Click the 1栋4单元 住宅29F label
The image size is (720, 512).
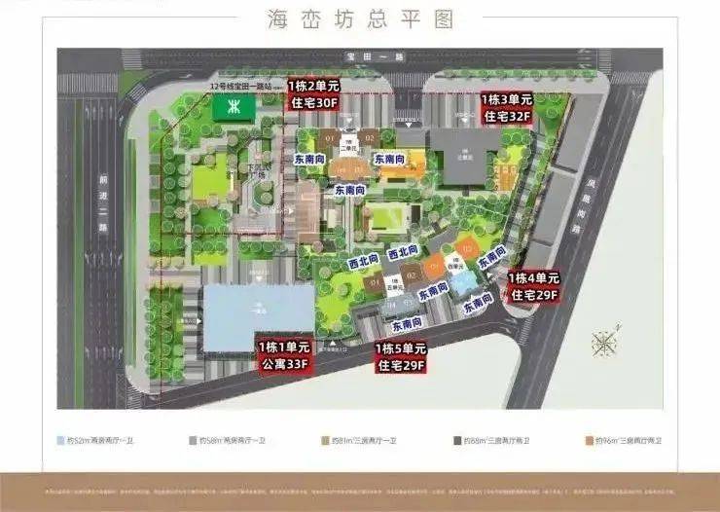click(533, 287)
